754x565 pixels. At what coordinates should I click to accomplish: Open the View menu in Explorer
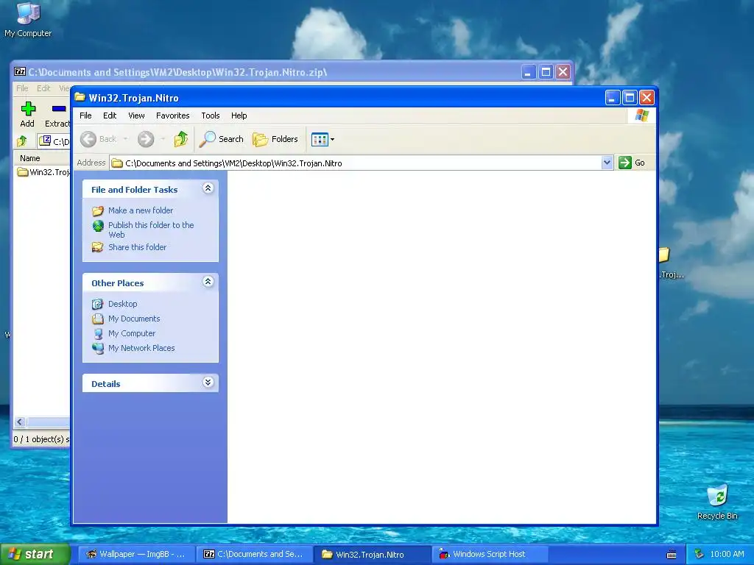pyautogui.click(x=136, y=116)
